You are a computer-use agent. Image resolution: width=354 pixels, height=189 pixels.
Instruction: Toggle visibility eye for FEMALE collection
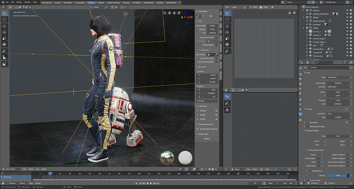(217, 111)
